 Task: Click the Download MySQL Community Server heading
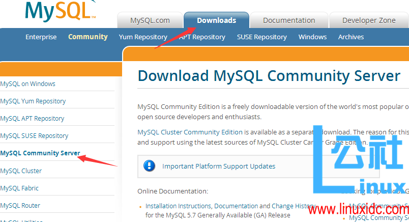(269, 76)
